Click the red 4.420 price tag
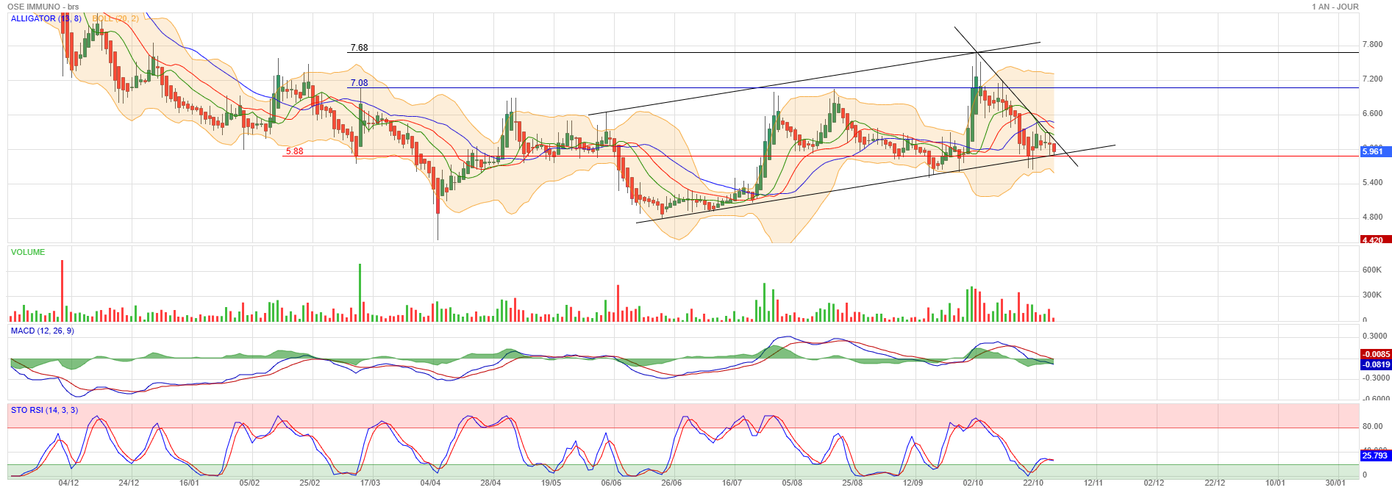Viewport: 1392px width, 490px height. coord(1374,239)
